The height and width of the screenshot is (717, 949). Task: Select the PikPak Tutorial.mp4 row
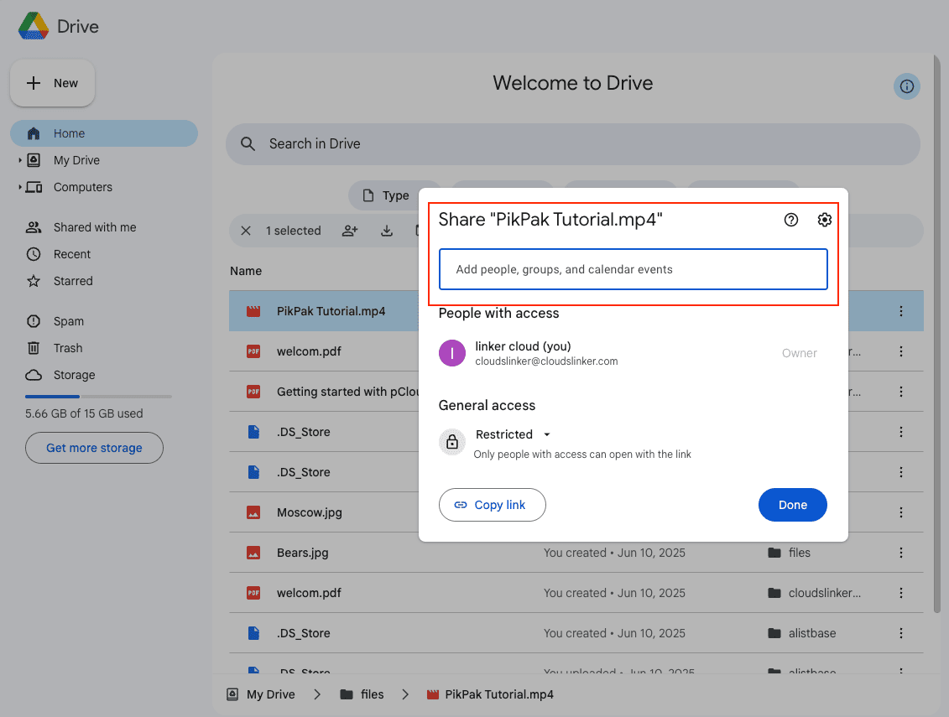pyautogui.click(x=324, y=311)
